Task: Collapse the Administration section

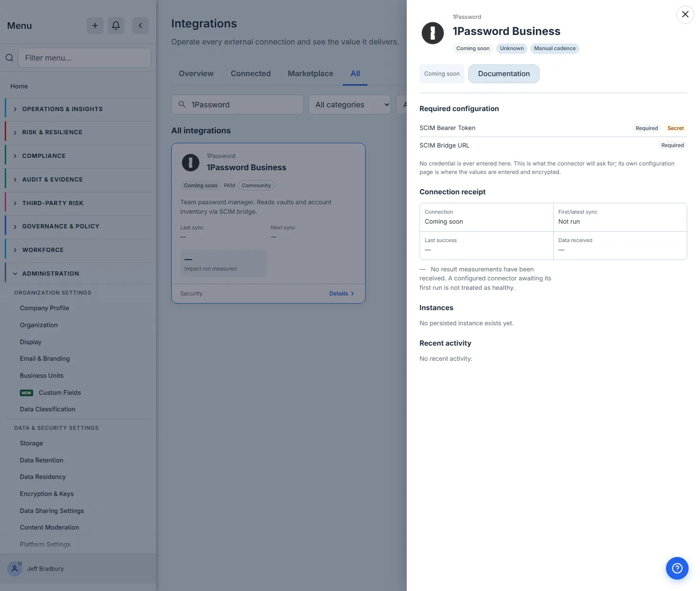Action: coord(79,274)
